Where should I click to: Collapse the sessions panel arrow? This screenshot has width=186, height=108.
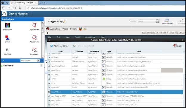3,61
